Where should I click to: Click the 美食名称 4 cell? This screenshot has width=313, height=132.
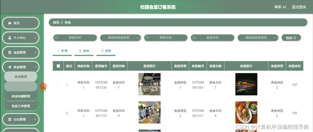[x=215, y=113]
